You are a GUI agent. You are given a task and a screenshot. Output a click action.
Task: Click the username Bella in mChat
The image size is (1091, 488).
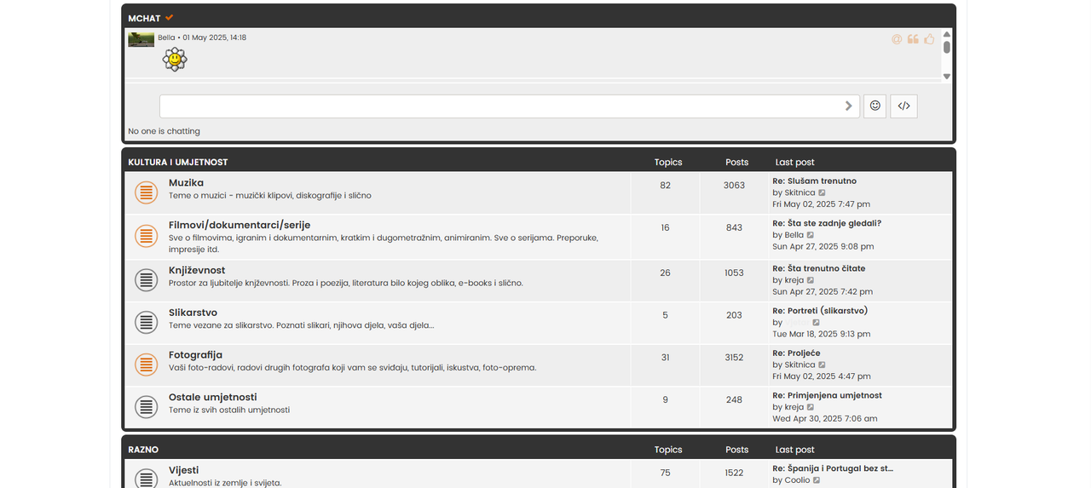pyautogui.click(x=166, y=37)
